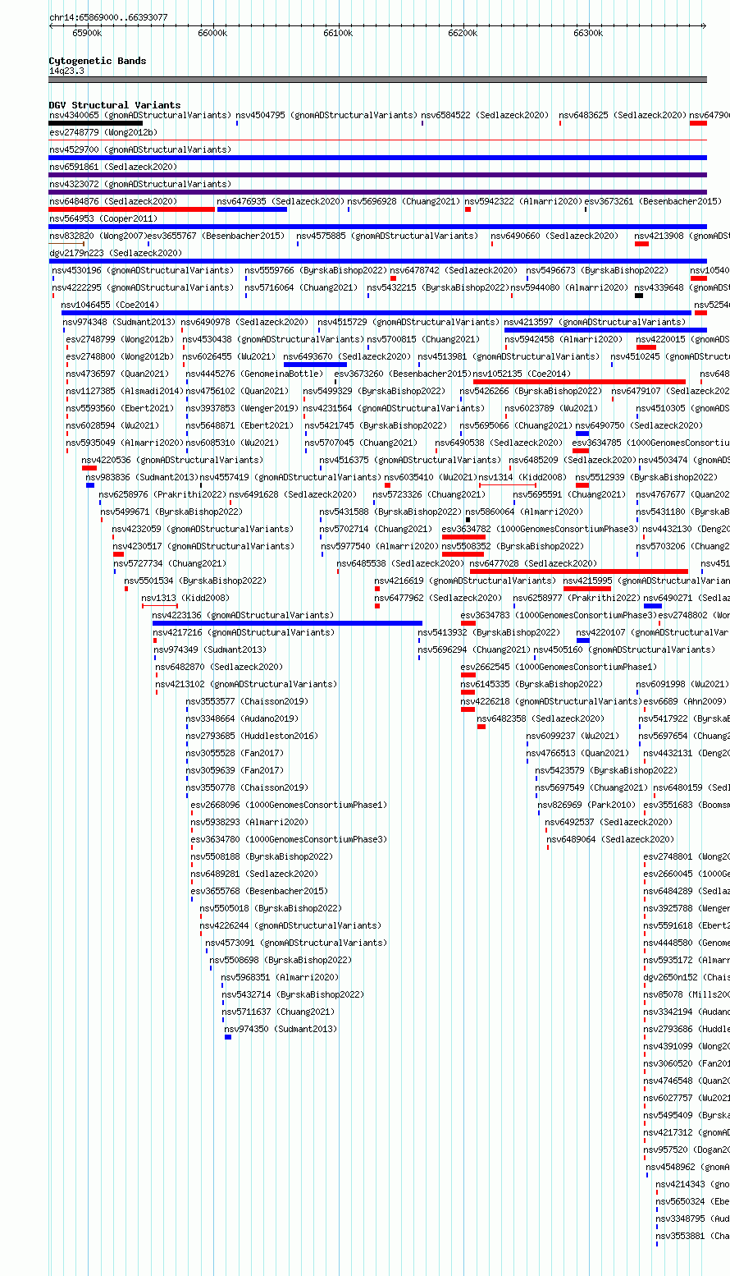The width and height of the screenshot is (730, 1276).
Task: Select the blue bar of nsv4529700
Action: pos(377,158)
